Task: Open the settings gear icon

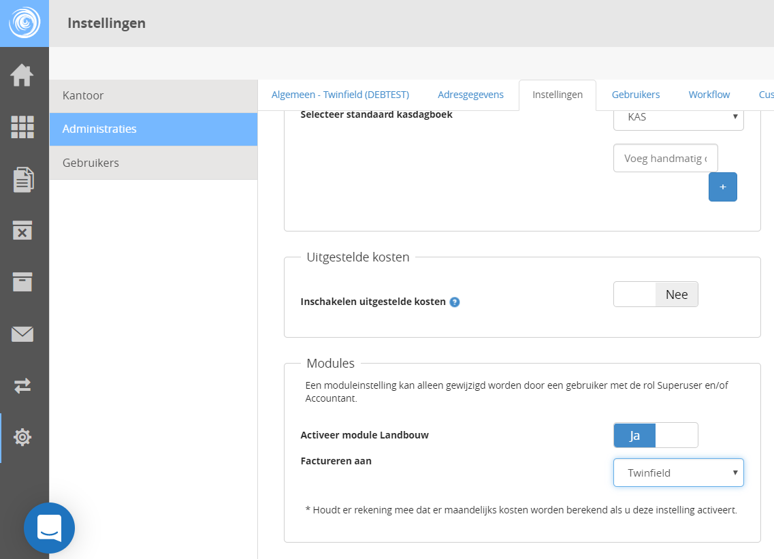Action: [22, 437]
